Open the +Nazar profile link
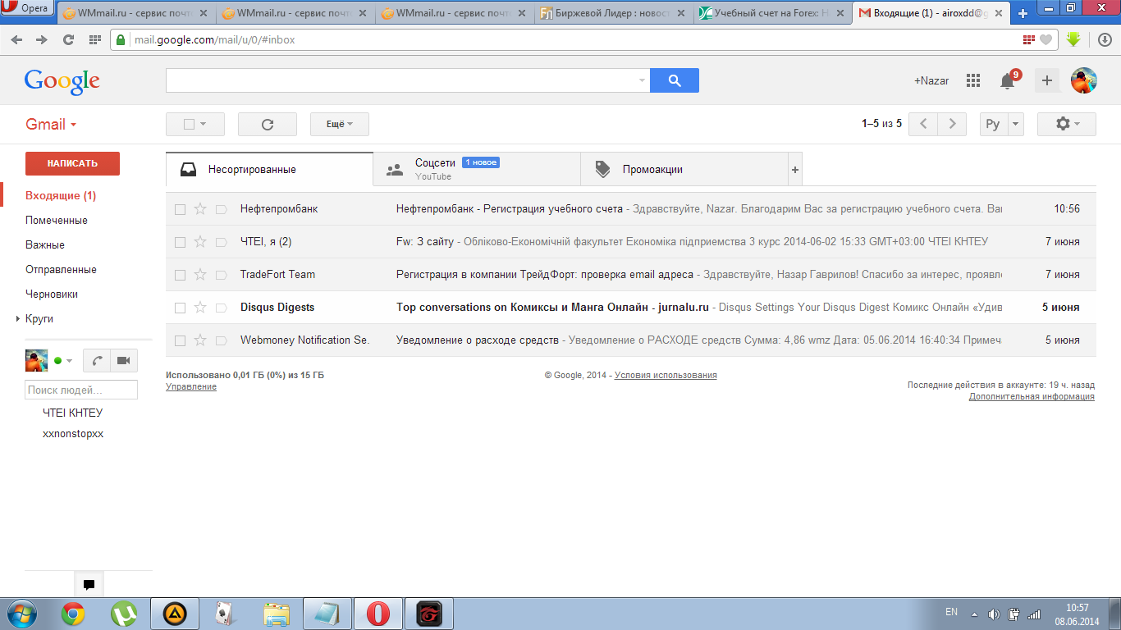This screenshot has height=630, width=1121. point(931,80)
